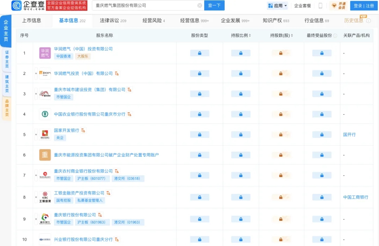This screenshot has width=379, height=246.
Task: Click equity chart icon beside 华润燃气投资
Action: click(117, 73)
